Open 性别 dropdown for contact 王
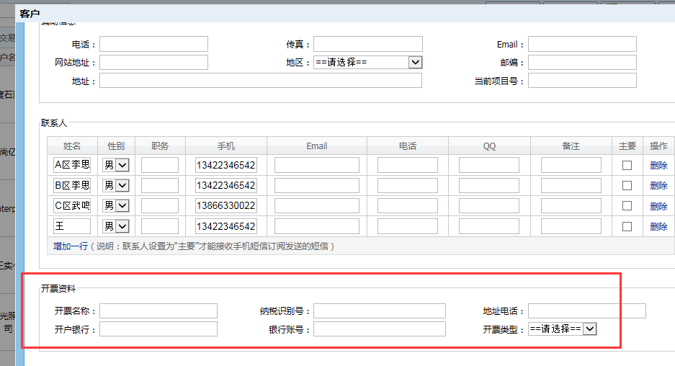Viewport: 675px width, 366px height. pyautogui.click(x=116, y=226)
